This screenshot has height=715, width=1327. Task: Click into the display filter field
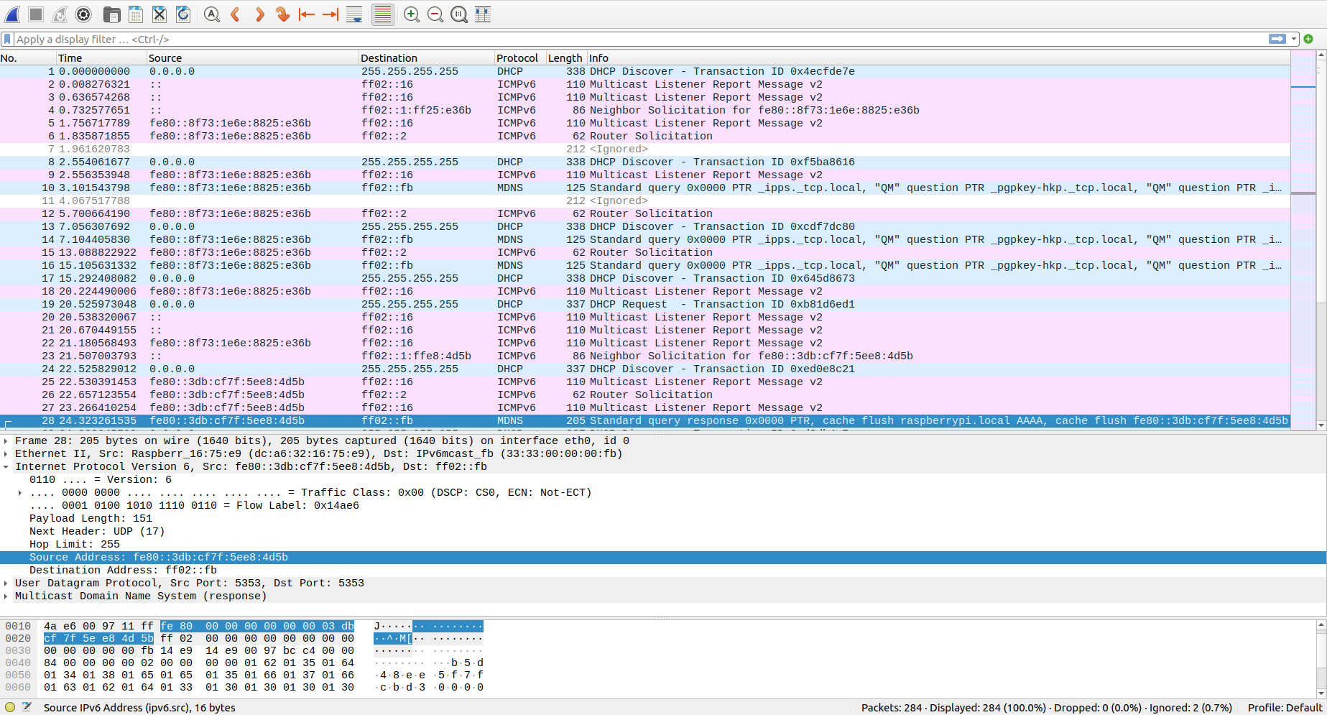click(639, 39)
